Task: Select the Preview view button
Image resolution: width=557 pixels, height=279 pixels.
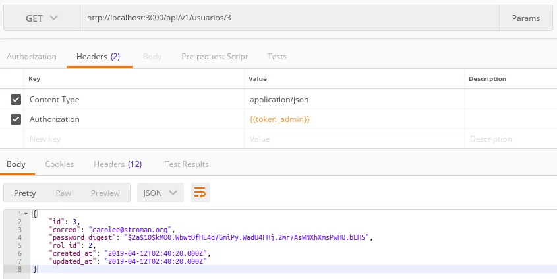Action: pyautogui.click(x=105, y=193)
